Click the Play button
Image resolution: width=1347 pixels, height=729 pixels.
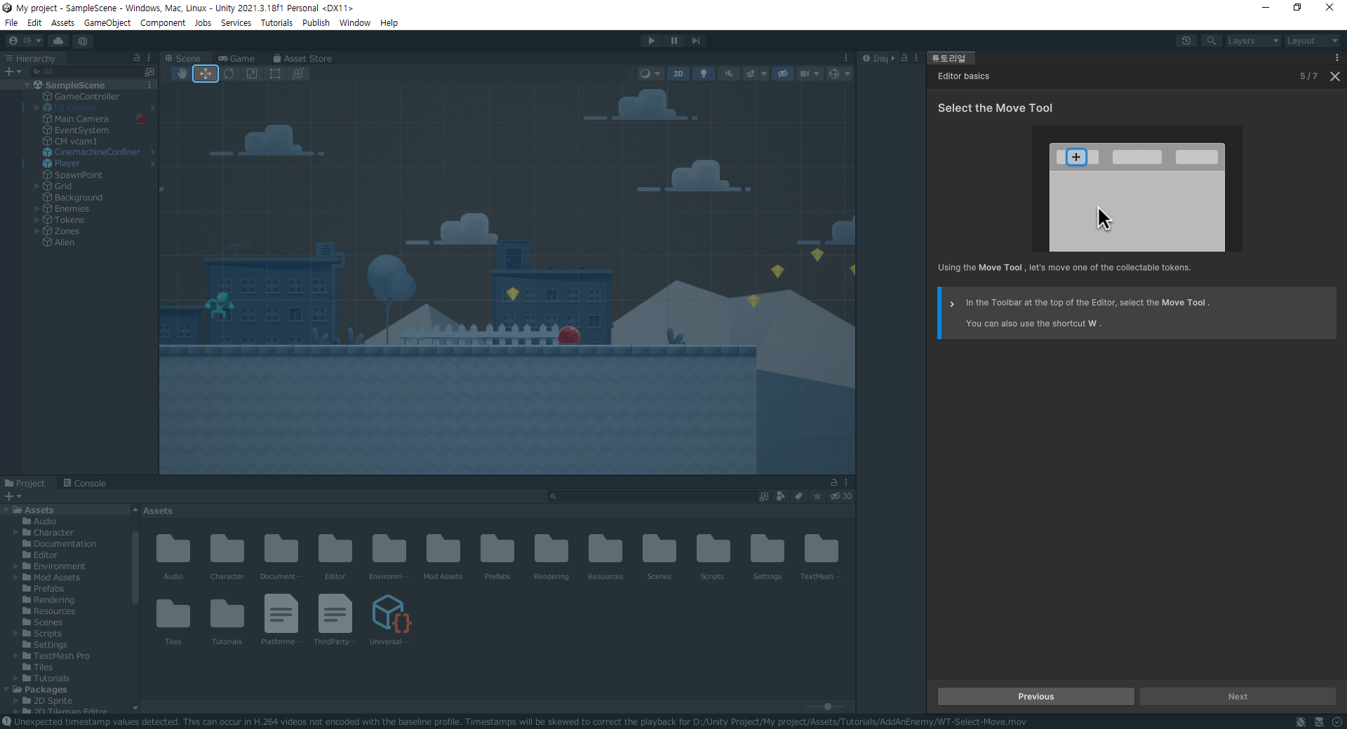[x=651, y=41]
